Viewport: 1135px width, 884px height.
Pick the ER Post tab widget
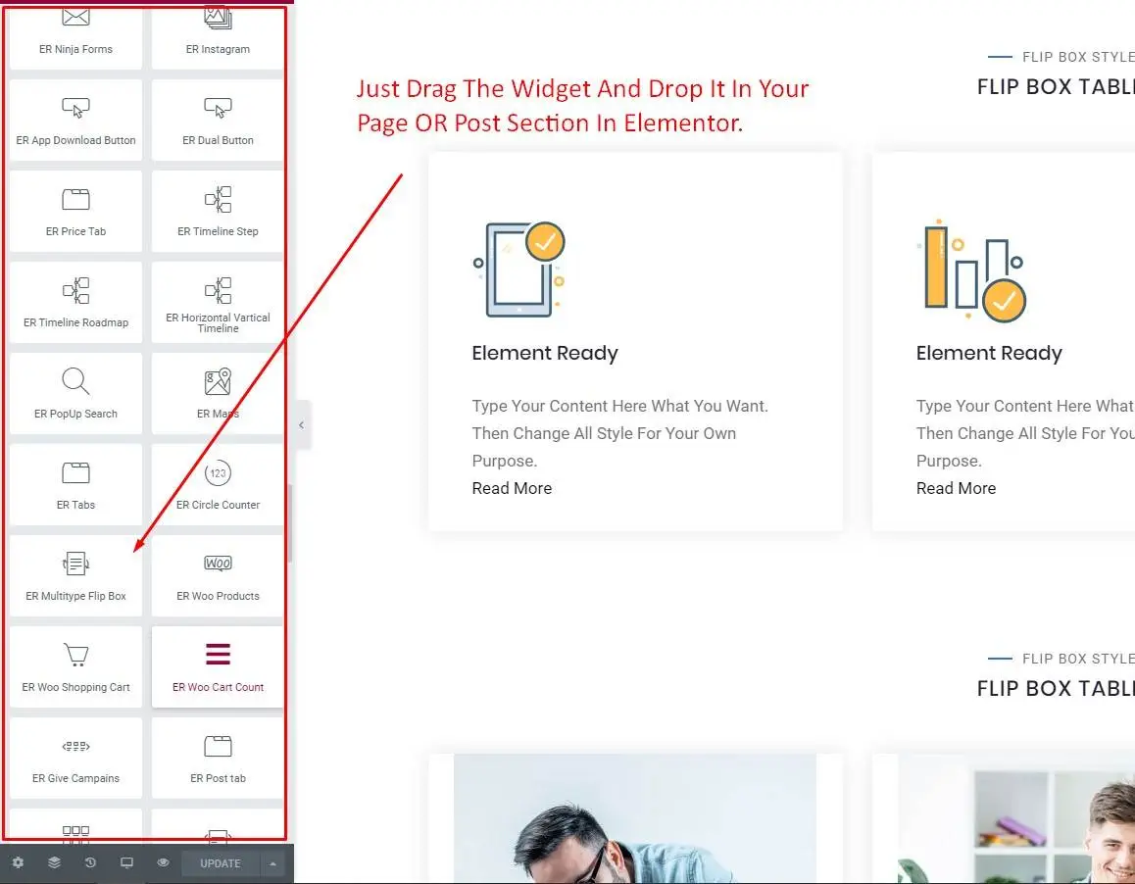coord(218,759)
